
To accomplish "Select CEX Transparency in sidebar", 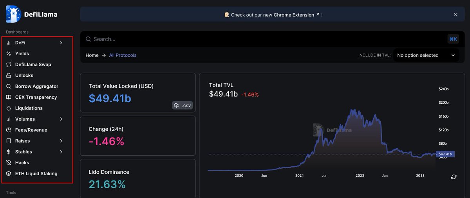I will pyautogui.click(x=36, y=97).
